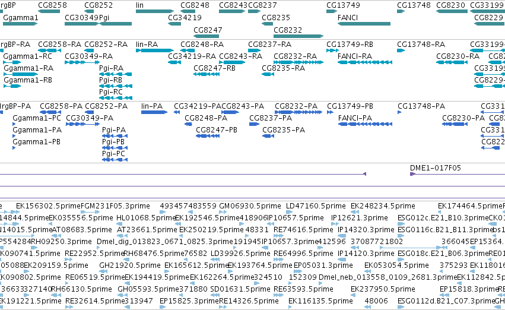505x310 pixels.
Task: Click the CG8247 gene name
Action: [x=208, y=30]
